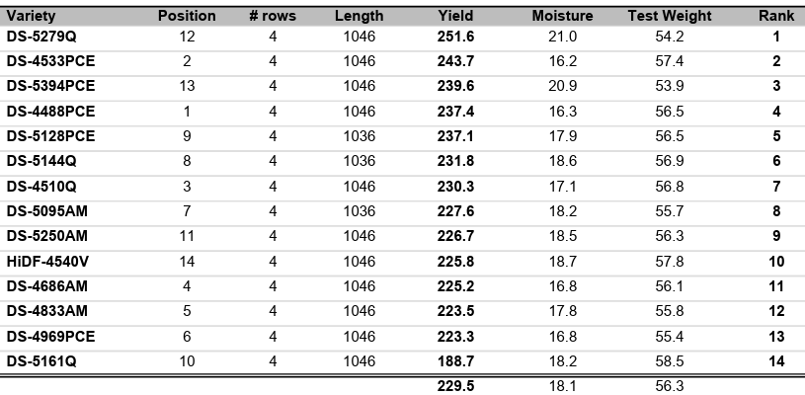Click the DS-5161Q variety name
This screenshot has height=395, width=805.
(41, 361)
